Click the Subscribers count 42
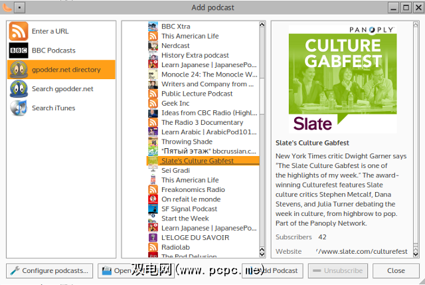Viewport: 425px width, 285px height. click(x=322, y=237)
